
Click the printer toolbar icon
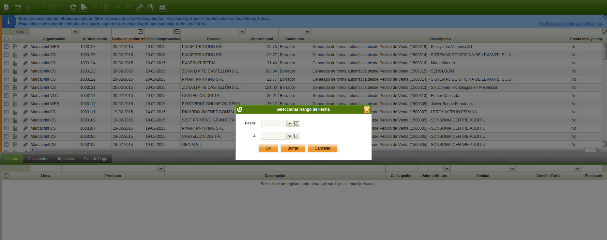[117, 7]
